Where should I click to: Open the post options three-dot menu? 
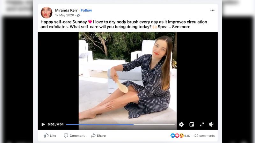pyautogui.click(x=212, y=10)
